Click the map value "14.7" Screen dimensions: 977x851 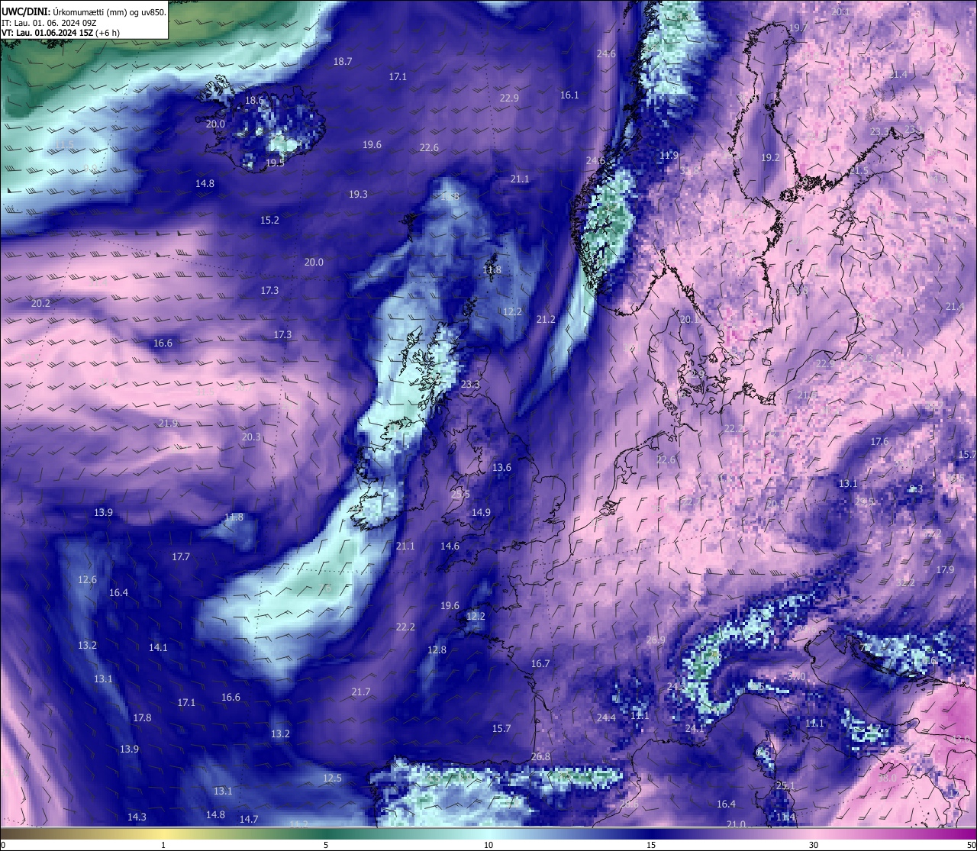click(x=249, y=819)
